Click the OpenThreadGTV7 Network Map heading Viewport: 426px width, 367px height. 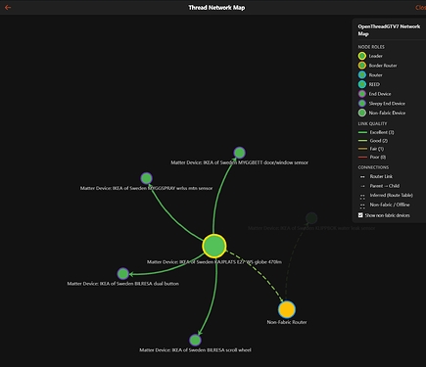click(x=389, y=30)
